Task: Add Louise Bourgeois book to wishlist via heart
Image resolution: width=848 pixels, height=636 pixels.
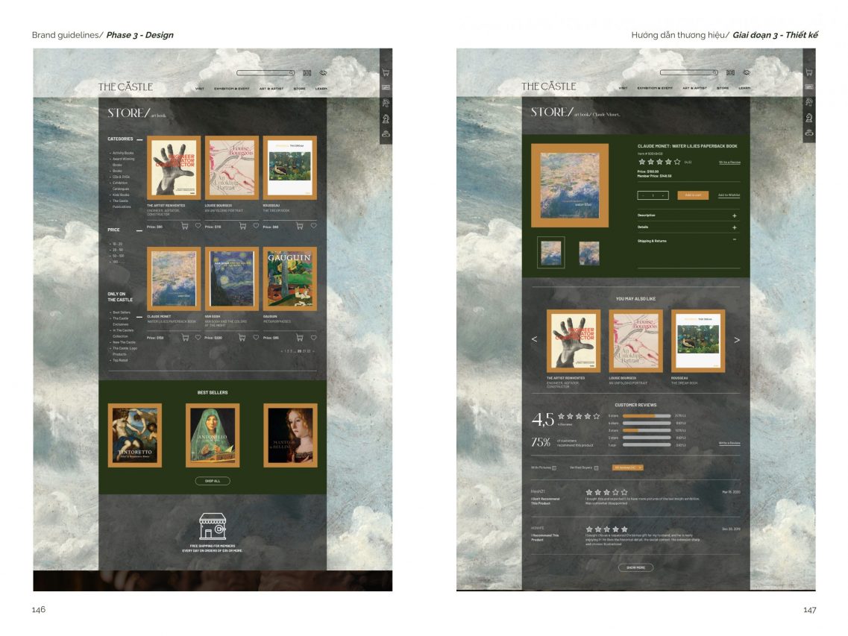Action: [256, 225]
